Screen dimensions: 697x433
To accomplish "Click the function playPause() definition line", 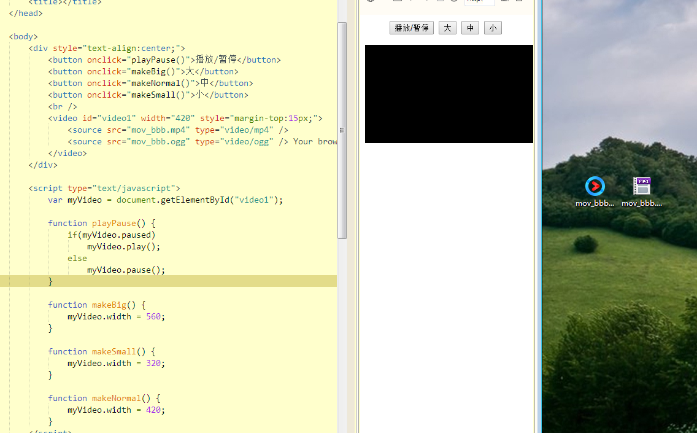I will click(102, 223).
